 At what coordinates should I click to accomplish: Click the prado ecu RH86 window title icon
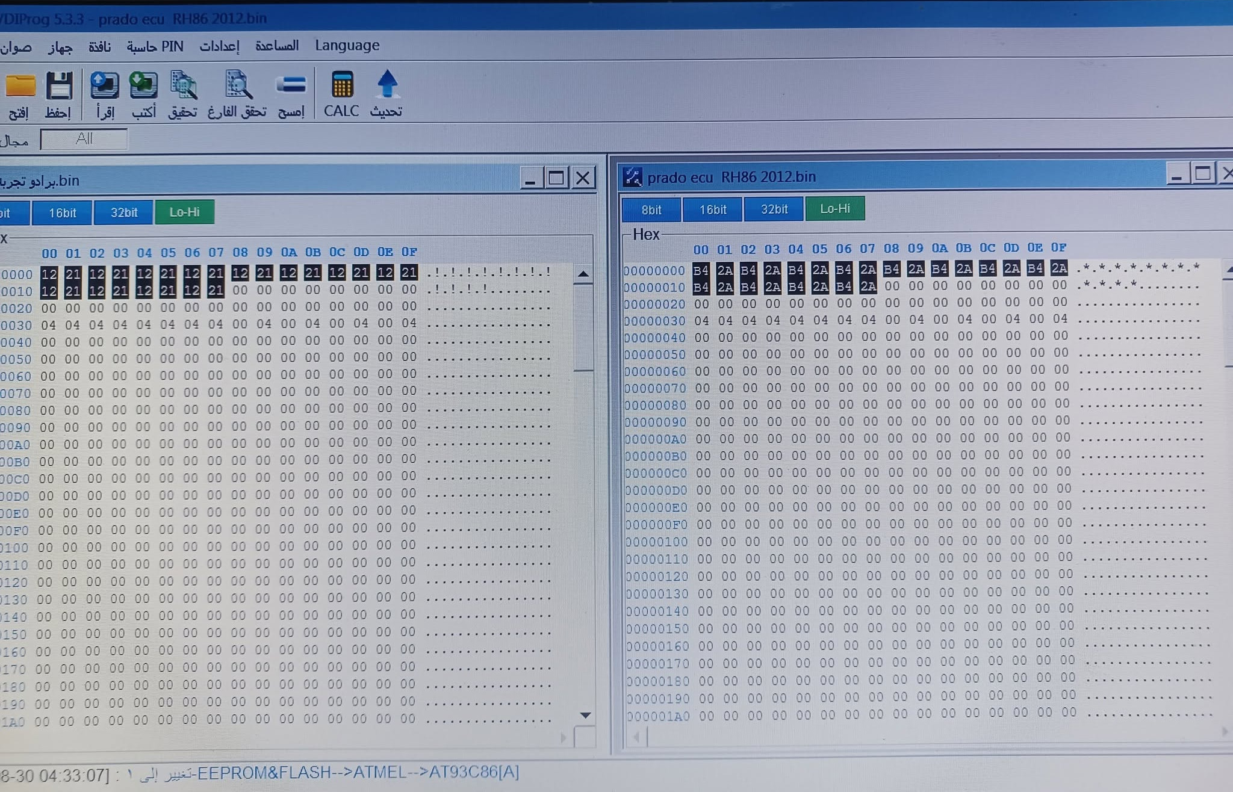[632, 177]
